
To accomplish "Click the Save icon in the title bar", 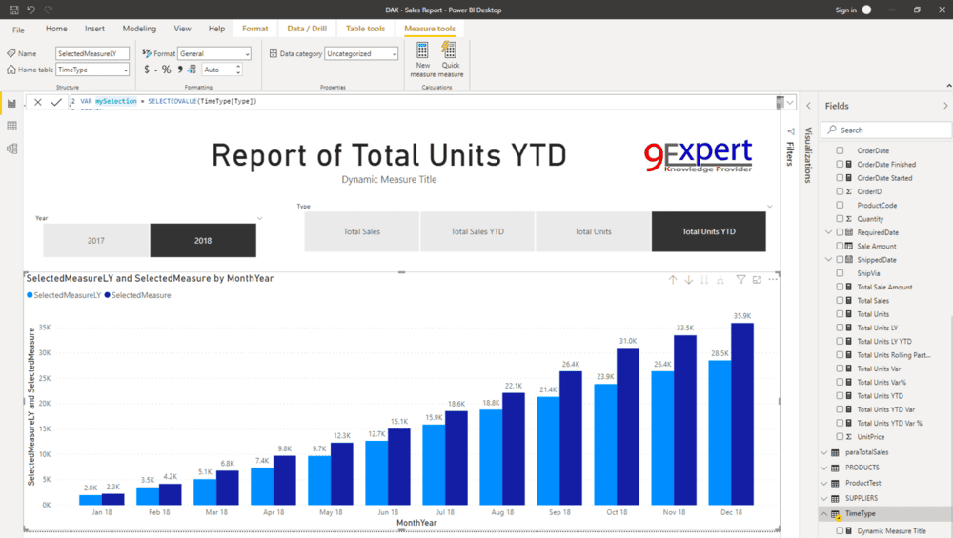I will [x=14, y=10].
